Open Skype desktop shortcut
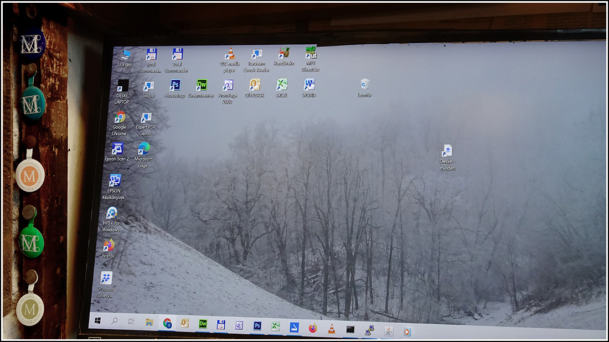609x342 pixels. [148, 89]
